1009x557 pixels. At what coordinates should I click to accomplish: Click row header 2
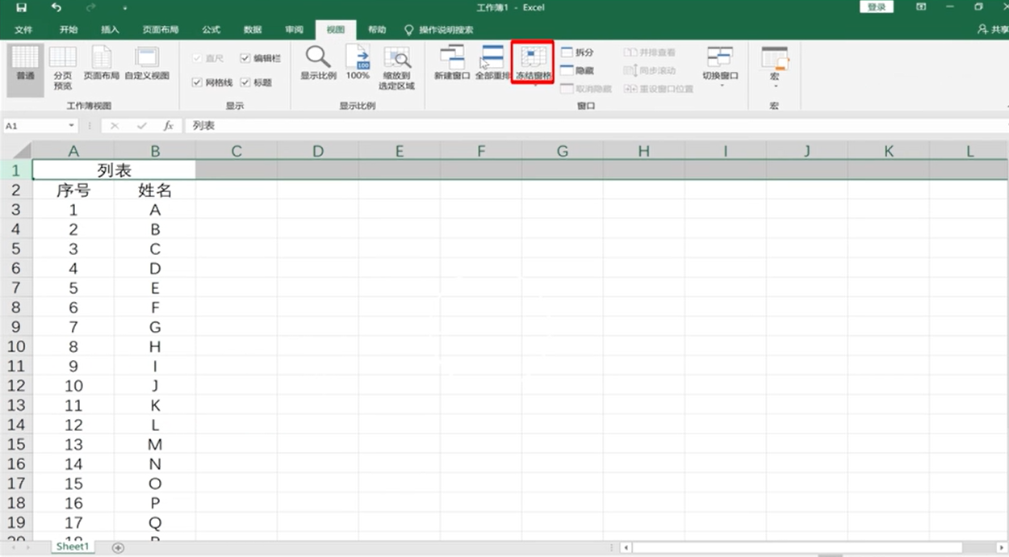coord(16,191)
